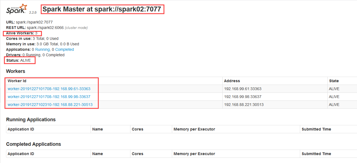Click the Application ID header under Running Applications
This screenshot has height=163, width=357.
[x=21, y=129]
